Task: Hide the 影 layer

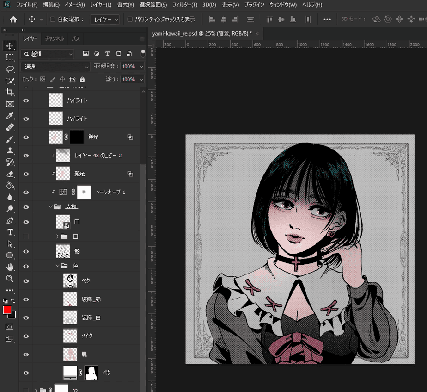Action: click(x=26, y=251)
